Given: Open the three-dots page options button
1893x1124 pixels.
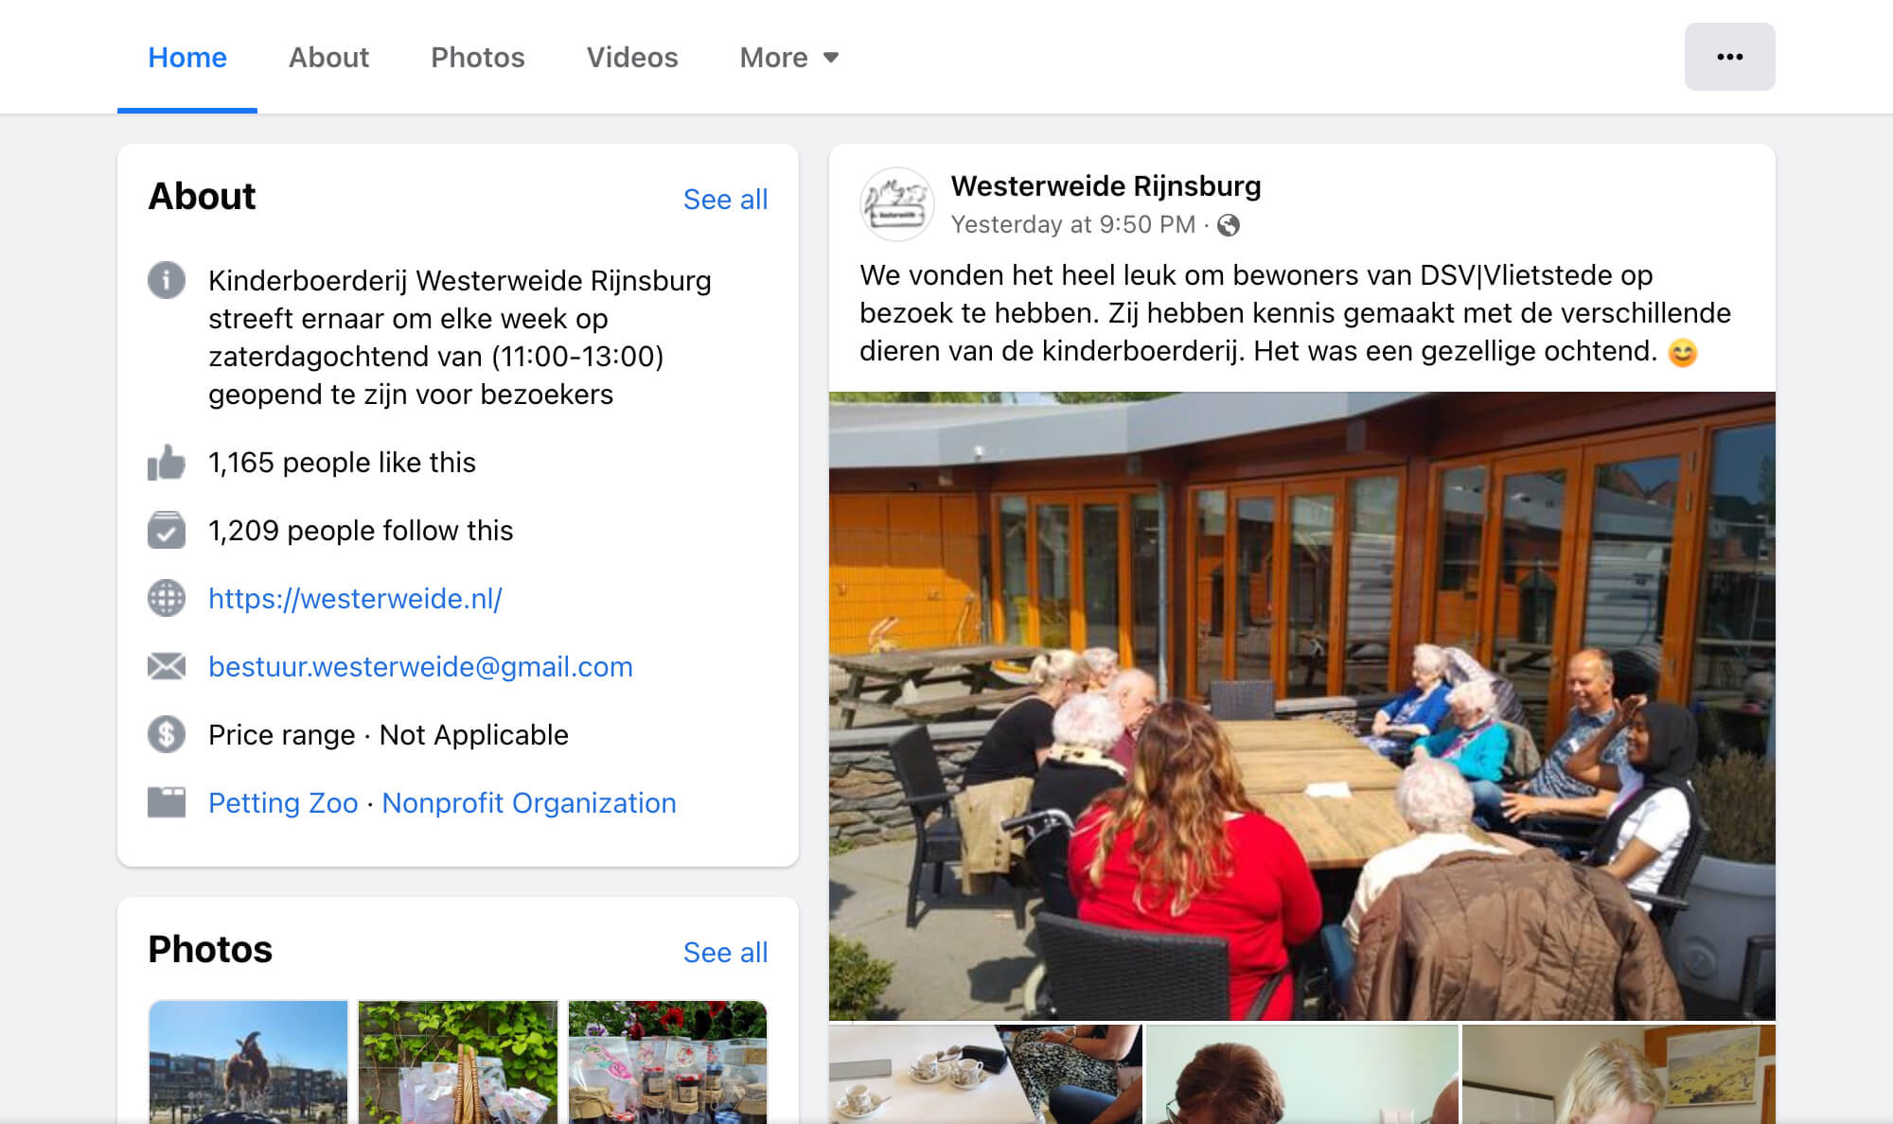Looking at the screenshot, I should (x=1729, y=57).
